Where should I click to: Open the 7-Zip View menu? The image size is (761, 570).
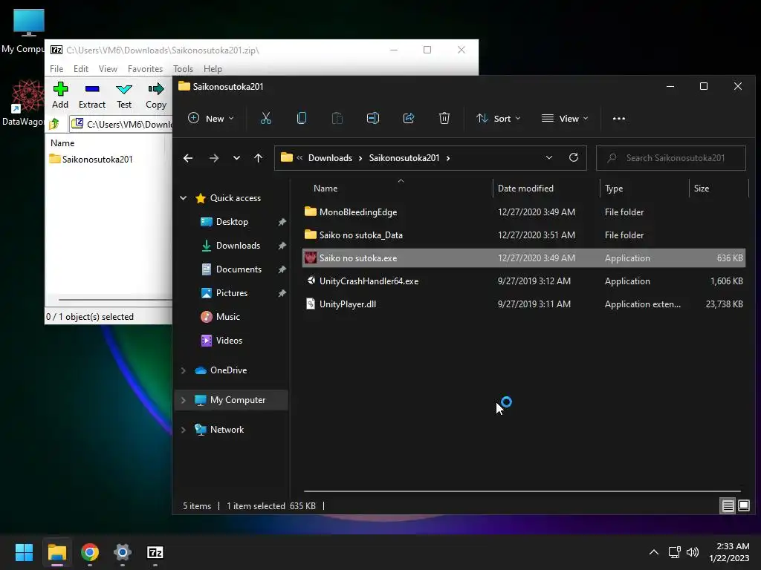coord(108,69)
